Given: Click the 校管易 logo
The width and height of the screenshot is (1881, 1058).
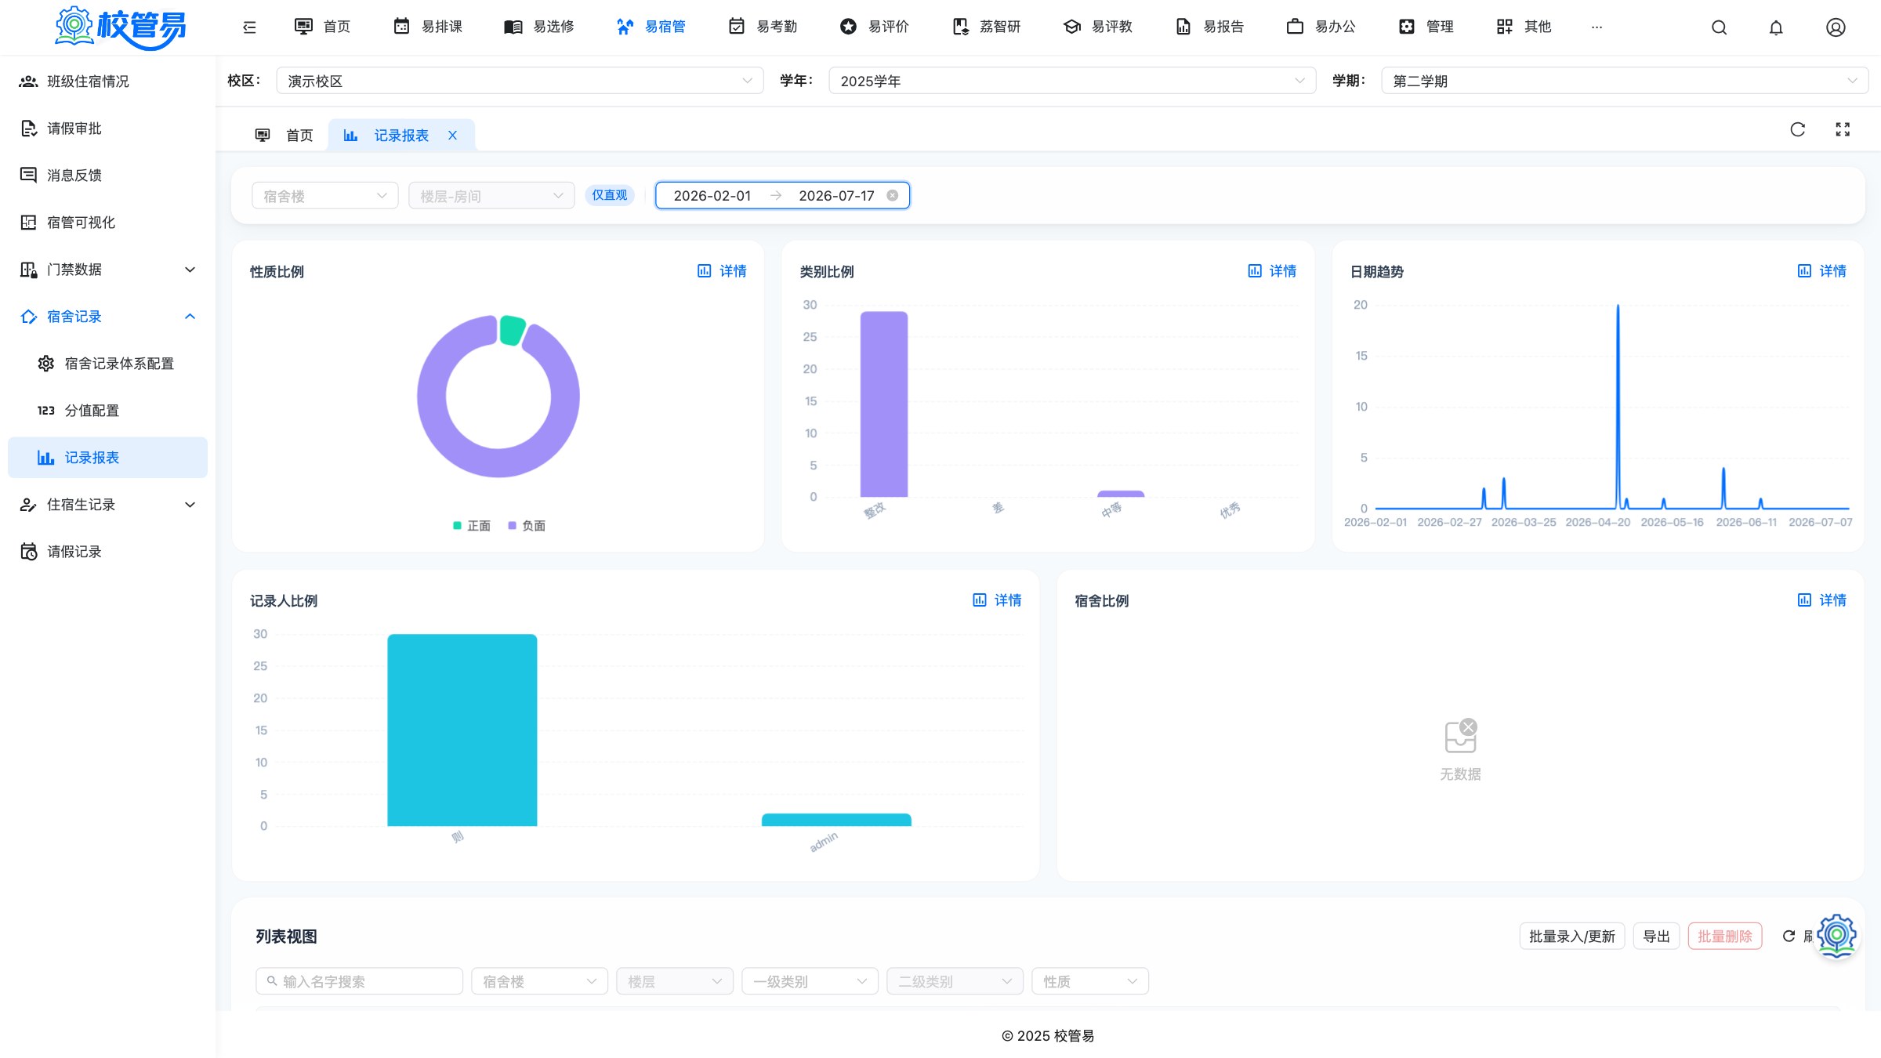Looking at the screenshot, I should pos(120,27).
